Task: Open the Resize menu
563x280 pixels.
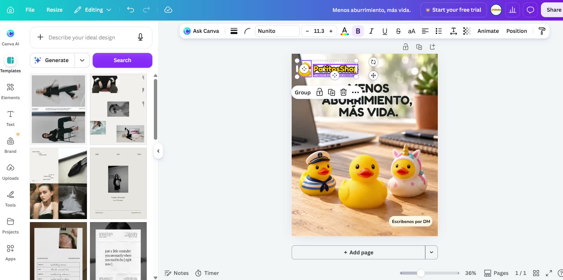Action: pyautogui.click(x=54, y=10)
